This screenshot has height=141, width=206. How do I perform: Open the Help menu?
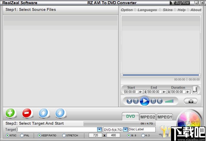click(x=181, y=10)
